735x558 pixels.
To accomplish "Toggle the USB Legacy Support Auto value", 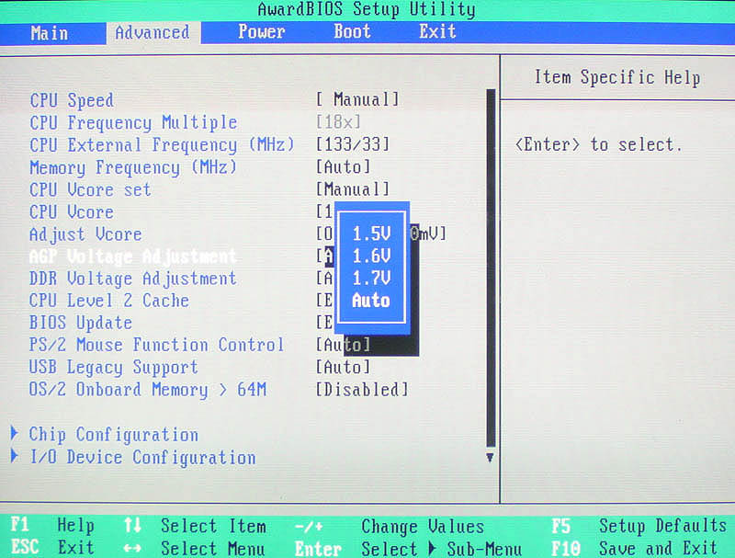I will pos(344,368).
